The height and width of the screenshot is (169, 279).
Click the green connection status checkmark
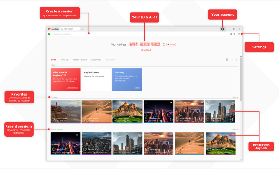click(x=49, y=34)
